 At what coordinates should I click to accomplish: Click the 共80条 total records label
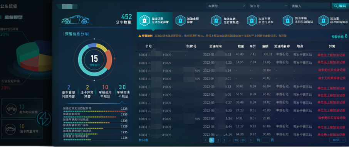[143, 140]
